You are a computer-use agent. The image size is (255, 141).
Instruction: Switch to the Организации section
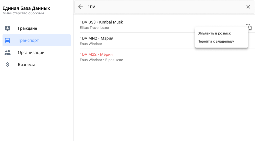(31, 52)
